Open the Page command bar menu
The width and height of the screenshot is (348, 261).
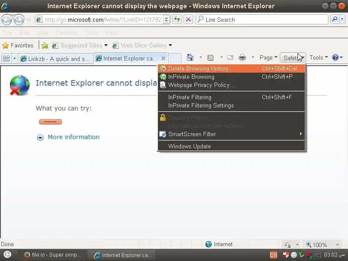tap(268, 58)
